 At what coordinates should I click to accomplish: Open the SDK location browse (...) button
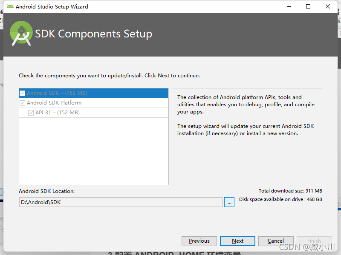(x=229, y=202)
